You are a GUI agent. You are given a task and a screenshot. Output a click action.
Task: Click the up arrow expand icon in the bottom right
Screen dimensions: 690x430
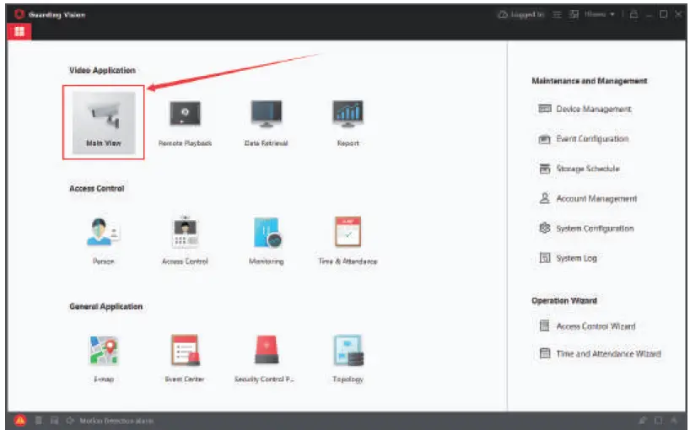(674, 421)
